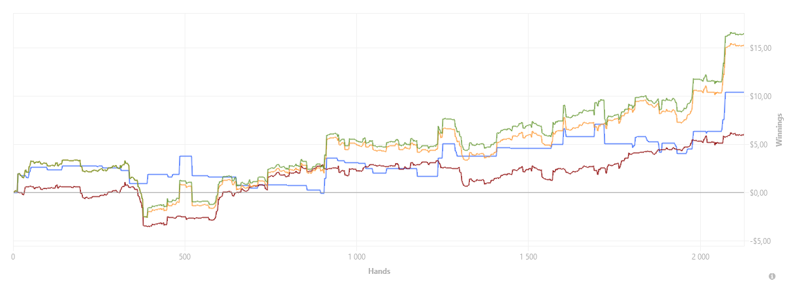
Task: Click the blue line's raised step near hand 500
Action: (185, 156)
